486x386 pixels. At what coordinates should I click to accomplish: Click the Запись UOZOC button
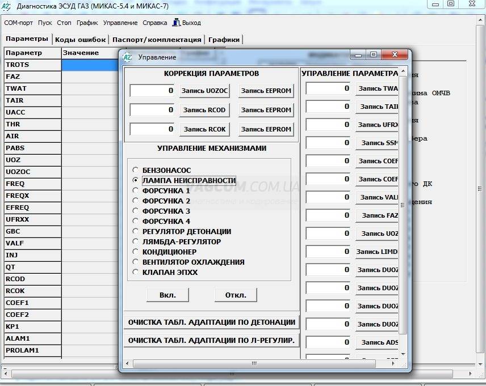(x=204, y=91)
